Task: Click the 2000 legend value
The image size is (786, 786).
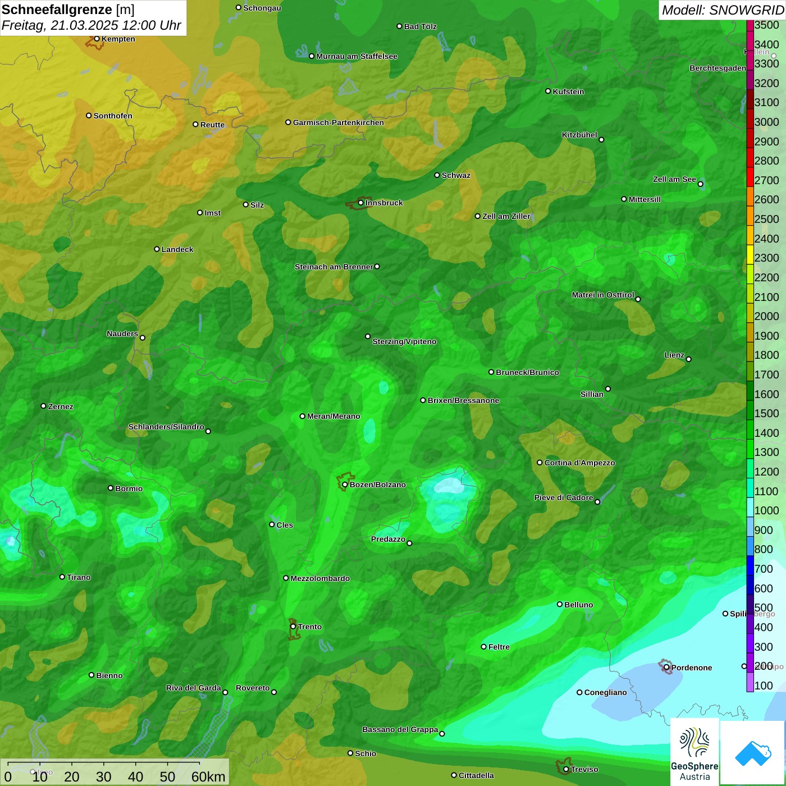Action: (x=767, y=316)
